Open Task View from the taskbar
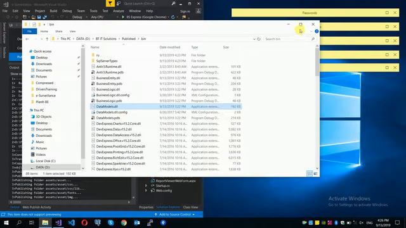This screenshot has width=406, height=228. click(x=32, y=222)
